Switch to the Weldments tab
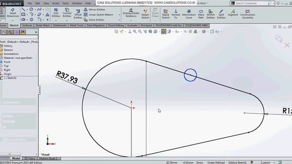This screenshot has width=292, height=164. (x=60, y=26)
